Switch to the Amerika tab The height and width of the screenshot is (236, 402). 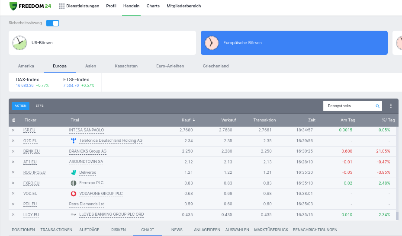tap(26, 66)
